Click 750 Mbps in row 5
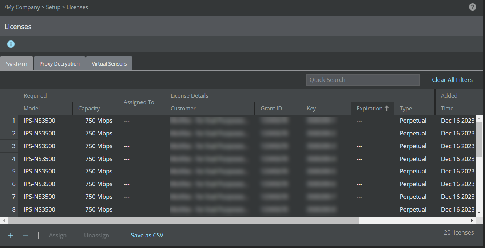Viewport: 485px width, 248px height. point(99,171)
